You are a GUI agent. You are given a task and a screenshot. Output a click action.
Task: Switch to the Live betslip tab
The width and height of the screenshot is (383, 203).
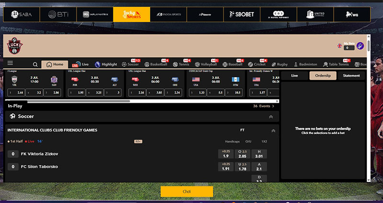[x=294, y=75]
